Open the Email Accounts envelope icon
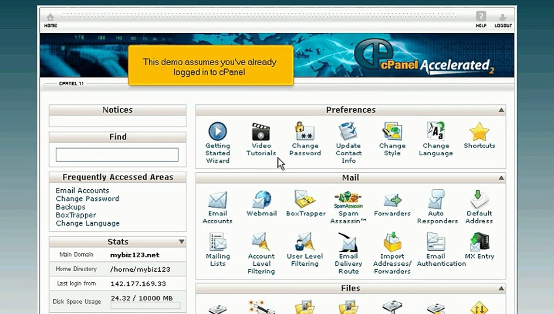The height and width of the screenshot is (314, 554). point(217,199)
